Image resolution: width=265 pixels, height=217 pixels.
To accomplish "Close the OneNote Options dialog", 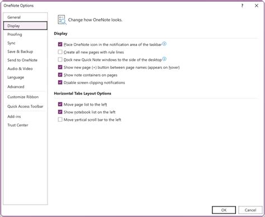I will click(x=257, y=6).
